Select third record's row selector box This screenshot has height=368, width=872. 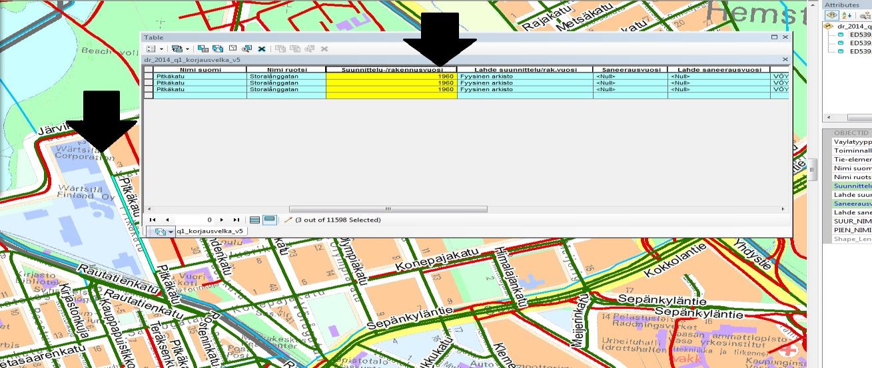pyautogui.click(x=149, y=89)
